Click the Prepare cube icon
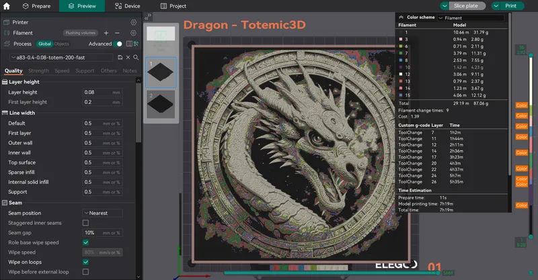This screenshot has width=538, height=280. (26, 6)
